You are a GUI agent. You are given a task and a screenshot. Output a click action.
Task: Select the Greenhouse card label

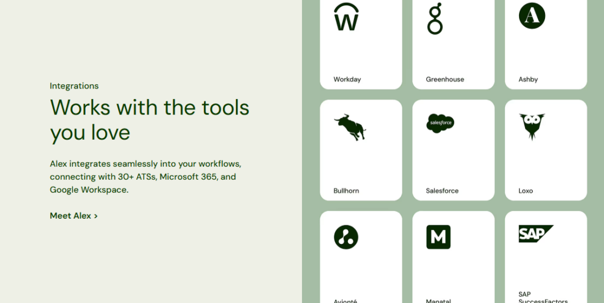(x=445, y=80)
